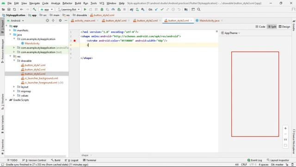The height and width of the screenshot is (167, 296).
Task: Open the Learning Bot device dropdown
Action: click(x=68, y=9)
